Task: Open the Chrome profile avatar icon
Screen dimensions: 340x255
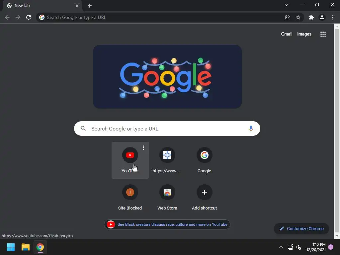Action: tap(322, 17)
